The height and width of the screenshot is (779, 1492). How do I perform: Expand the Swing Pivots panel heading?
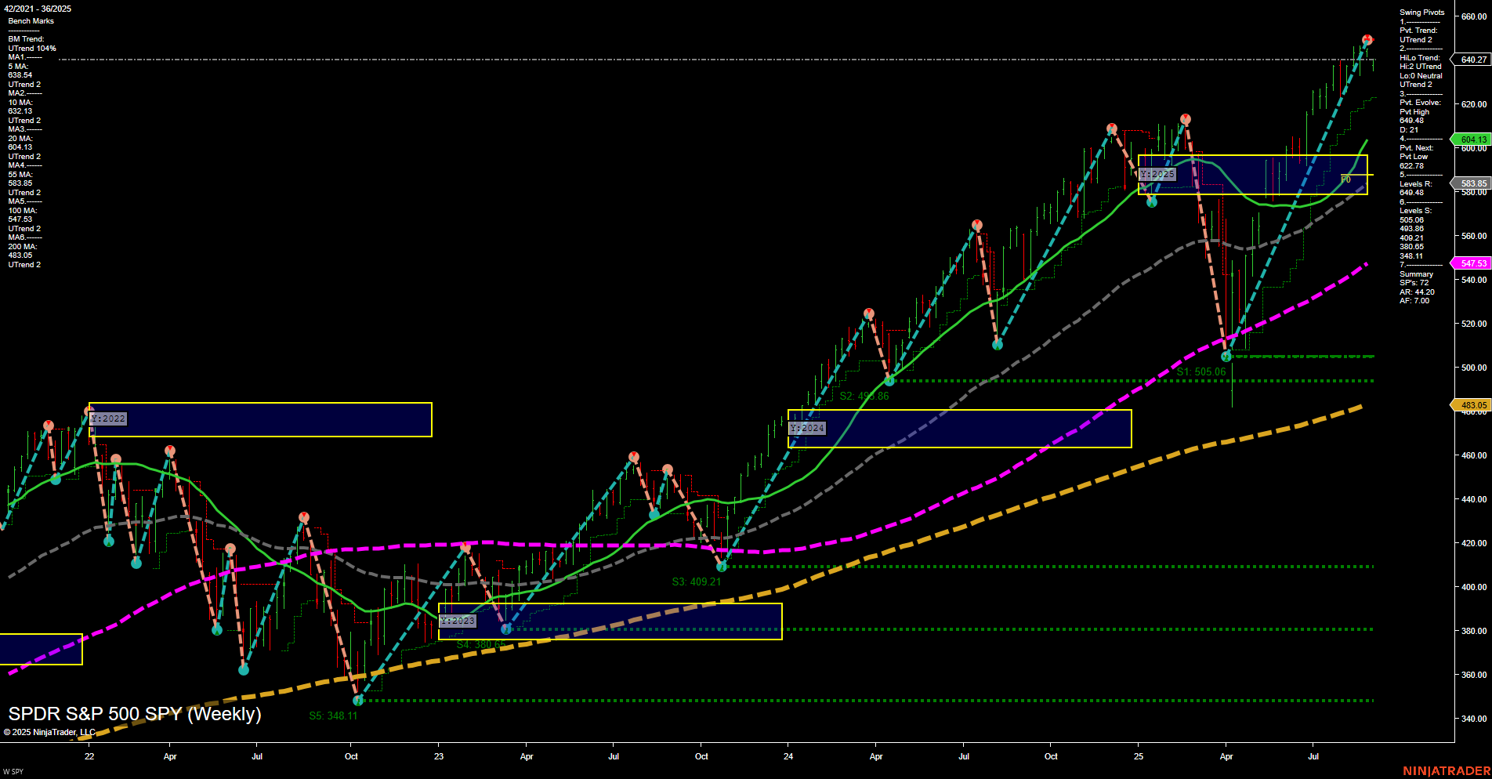(1421, 12)
